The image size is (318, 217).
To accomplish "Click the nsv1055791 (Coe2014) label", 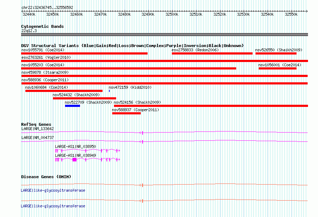I will coord(43,50).
